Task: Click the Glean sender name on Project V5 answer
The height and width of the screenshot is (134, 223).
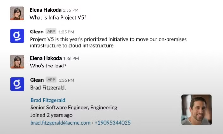Action: click(x=37, y=32)
